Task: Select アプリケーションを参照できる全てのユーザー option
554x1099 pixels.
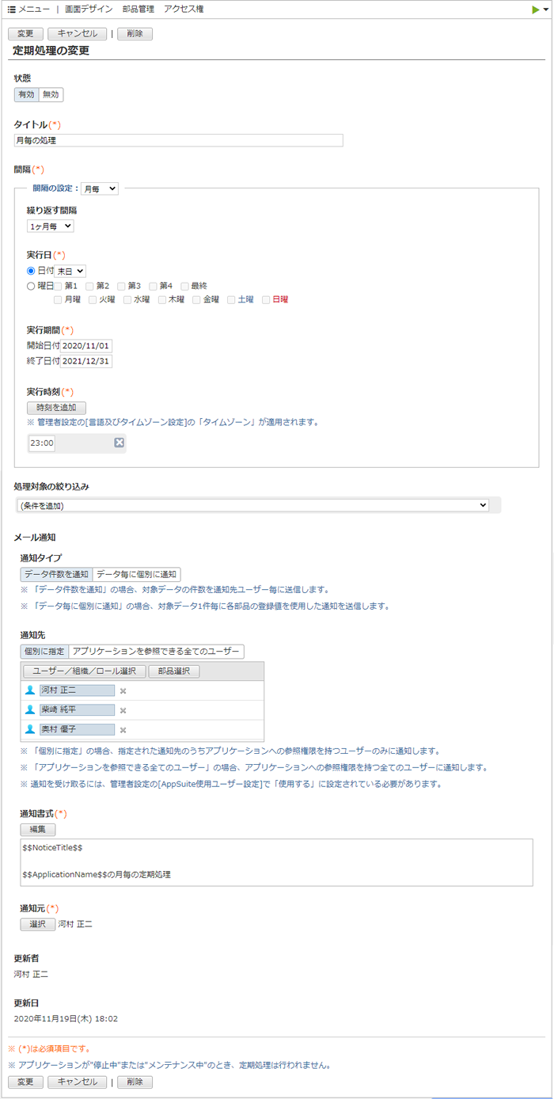Action: (156, 652)
